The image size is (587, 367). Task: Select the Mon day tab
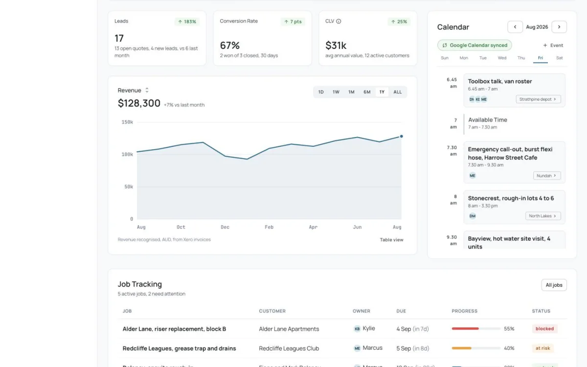(464, 58)
